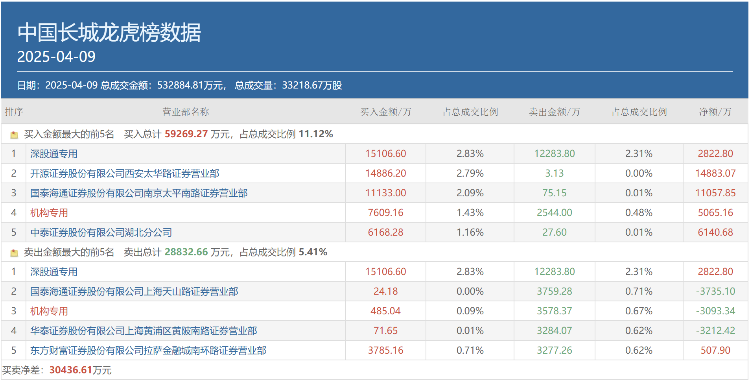Viewport: 750px width, 382px height.
Task: Click buy total value 59269.27
Action: click(x=186, y=134)
